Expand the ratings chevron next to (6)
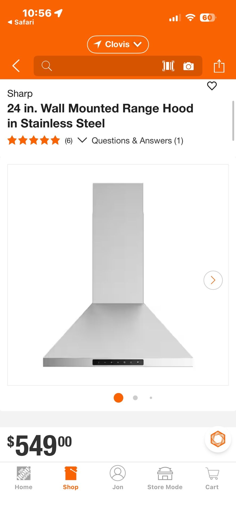The image size is (236, 512). pos(82,140)
